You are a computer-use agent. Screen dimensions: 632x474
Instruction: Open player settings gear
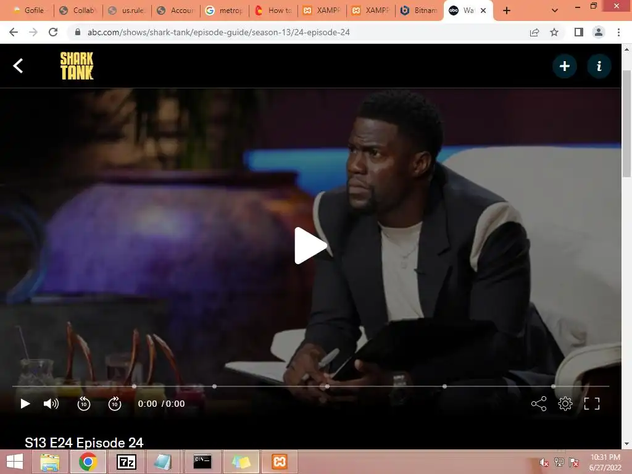(x=565, y=404)
